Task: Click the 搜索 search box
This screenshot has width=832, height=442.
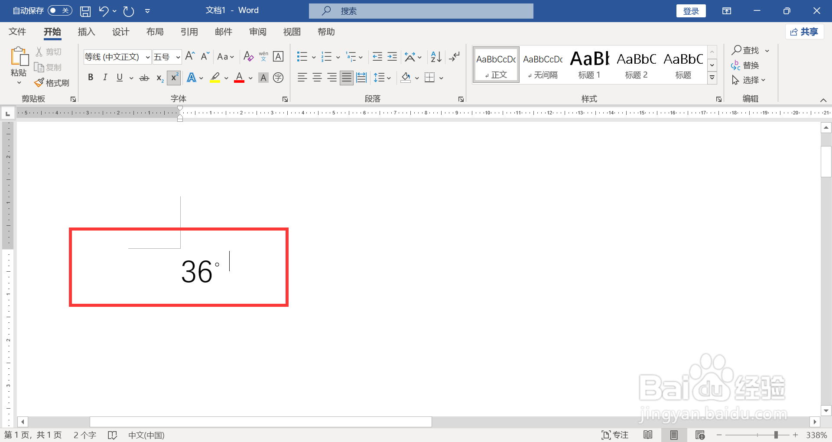Action: (421, 11)
